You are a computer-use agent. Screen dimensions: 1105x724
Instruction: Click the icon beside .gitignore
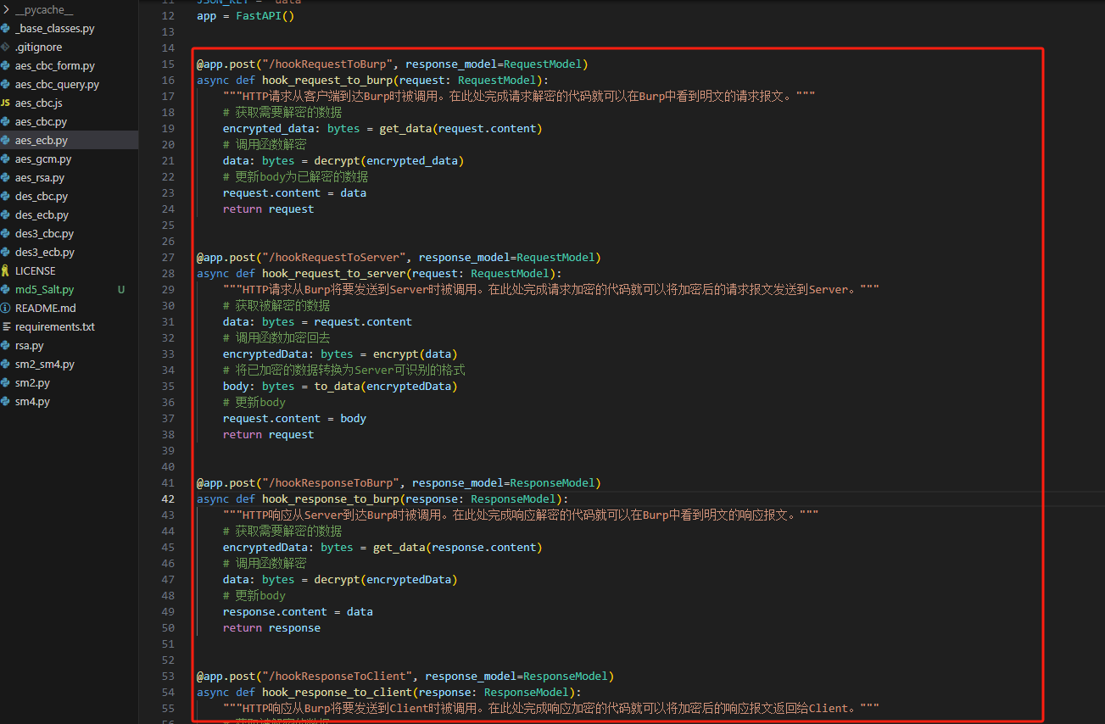(6, 47)
